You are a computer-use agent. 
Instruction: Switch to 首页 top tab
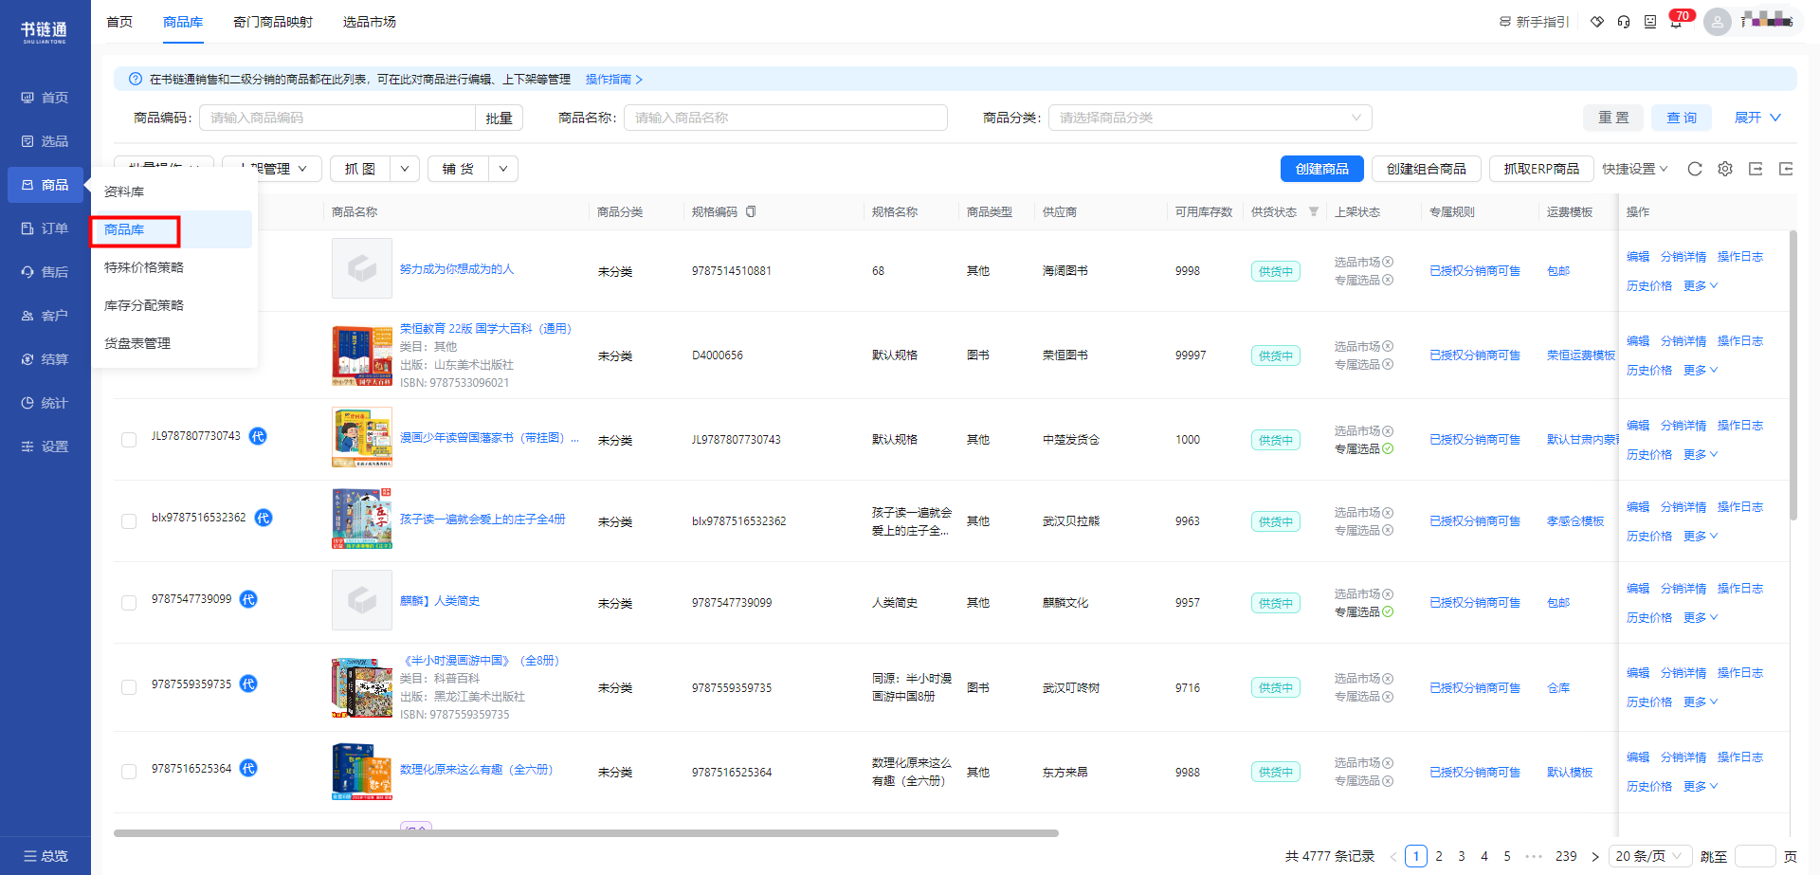click(119, 22)
